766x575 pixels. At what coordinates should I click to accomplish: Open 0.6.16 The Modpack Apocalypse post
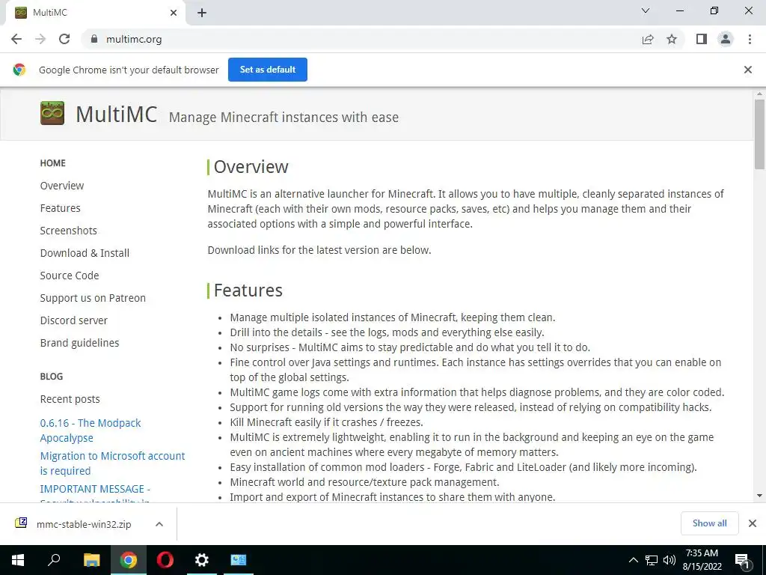tap(91, 431)
